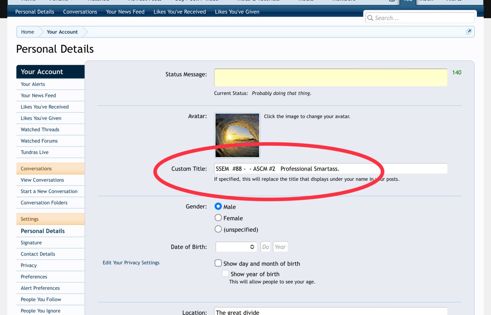Open Your News Feed in the top sub-navigation
The image size is (491, 315).
(125, 12)
